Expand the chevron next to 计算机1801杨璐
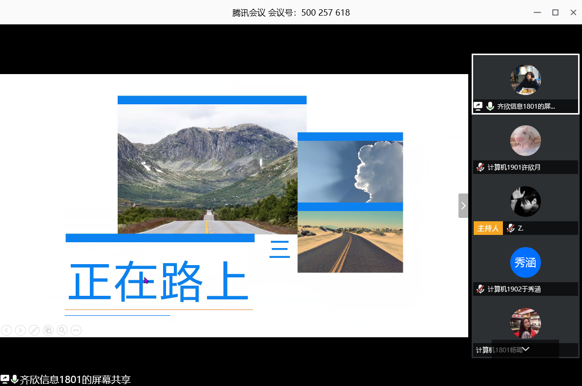This screenshot has height=386, width=582. (x=526, y=349)
